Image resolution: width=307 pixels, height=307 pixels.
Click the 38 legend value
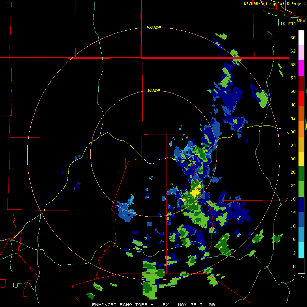[293, 132]
